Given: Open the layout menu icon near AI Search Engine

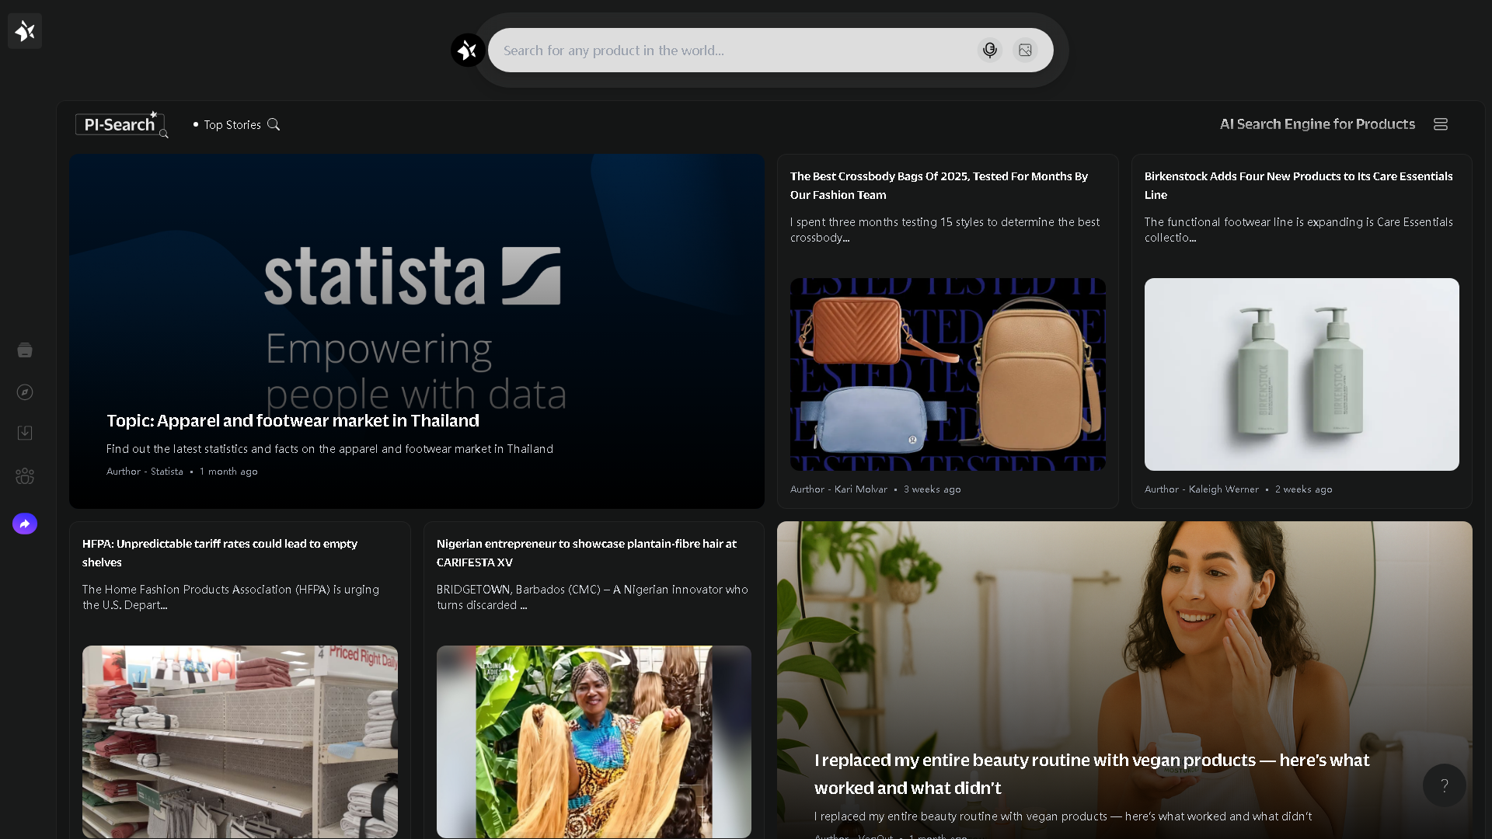Looking at the screenshot, I should 1441,124.
